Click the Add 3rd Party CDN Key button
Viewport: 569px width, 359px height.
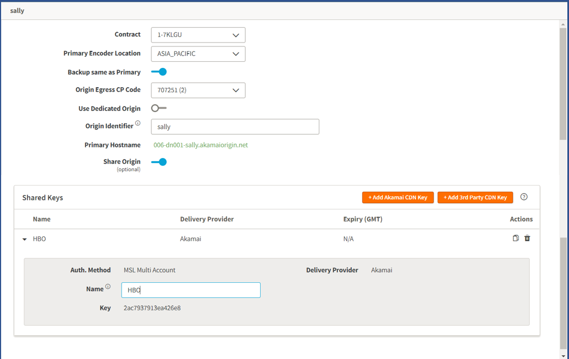click(475, 197)
